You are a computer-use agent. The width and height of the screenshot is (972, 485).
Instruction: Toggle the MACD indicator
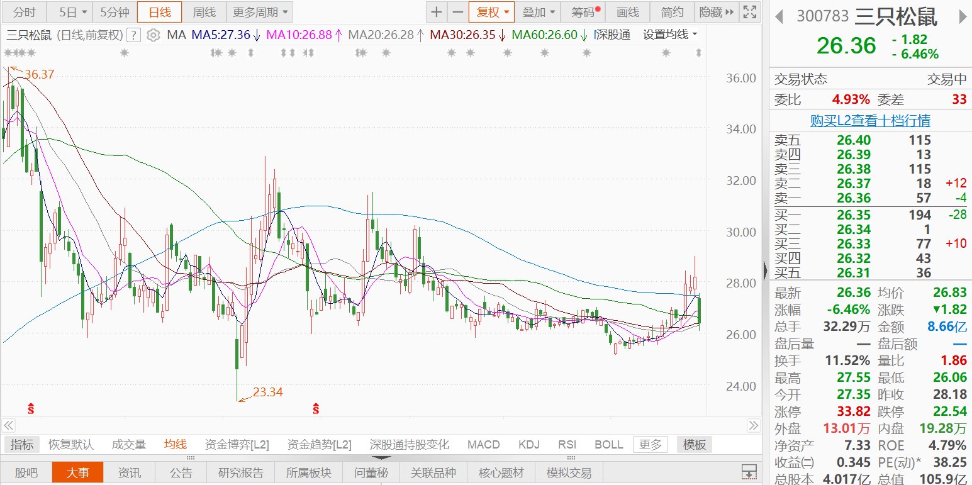coord(484,445)
